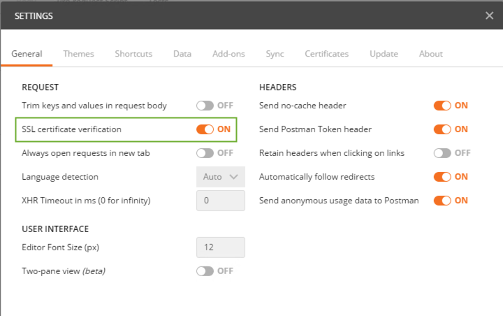
Task: Enable Retain headers when clicking on links
Action: (443, 153)
